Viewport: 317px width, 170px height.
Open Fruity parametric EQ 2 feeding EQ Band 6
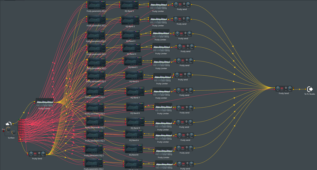pyautogui.click(x=96, y=75)
